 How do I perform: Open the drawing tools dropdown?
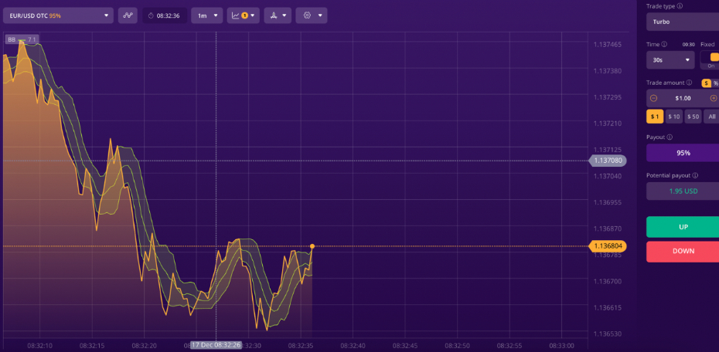[x=278, y=15]
